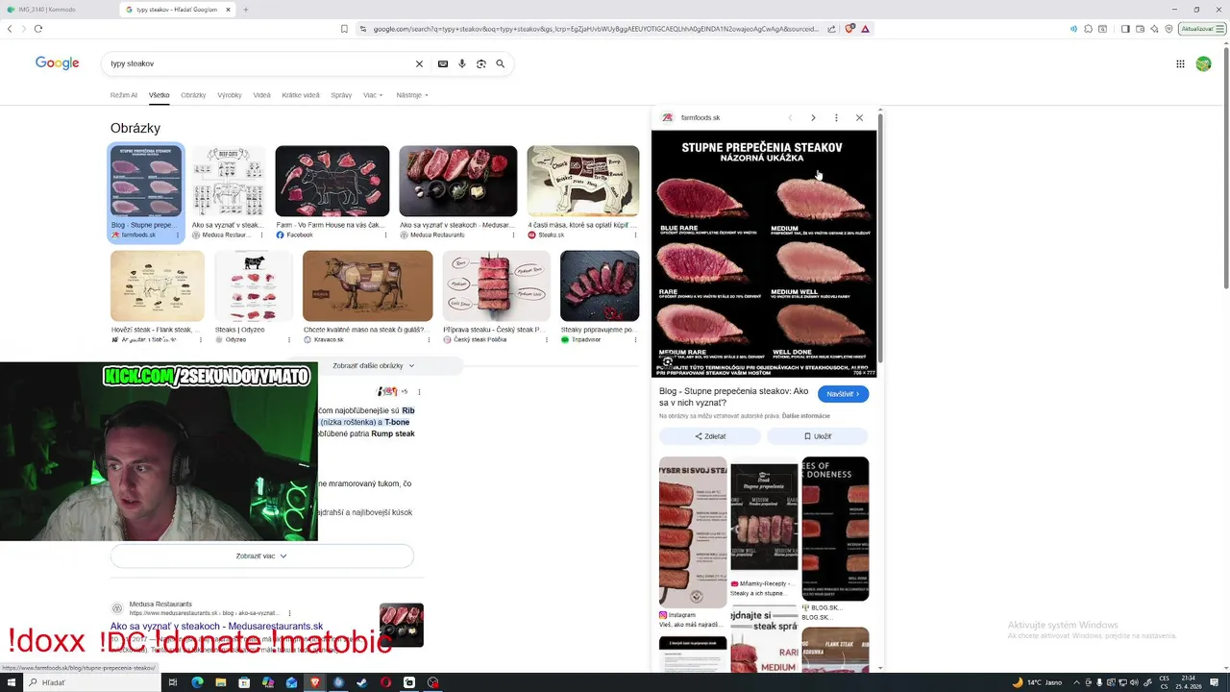Open options menu for Medusa Restaurants search result
The width and height of the screenshot is (1230, 692).
point(289,613)
